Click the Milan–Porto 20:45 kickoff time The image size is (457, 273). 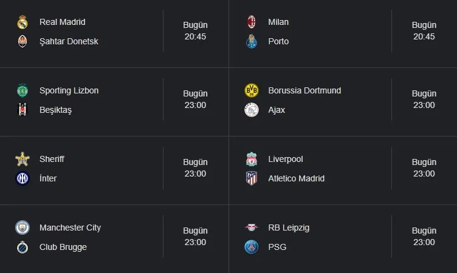point(424,36)
